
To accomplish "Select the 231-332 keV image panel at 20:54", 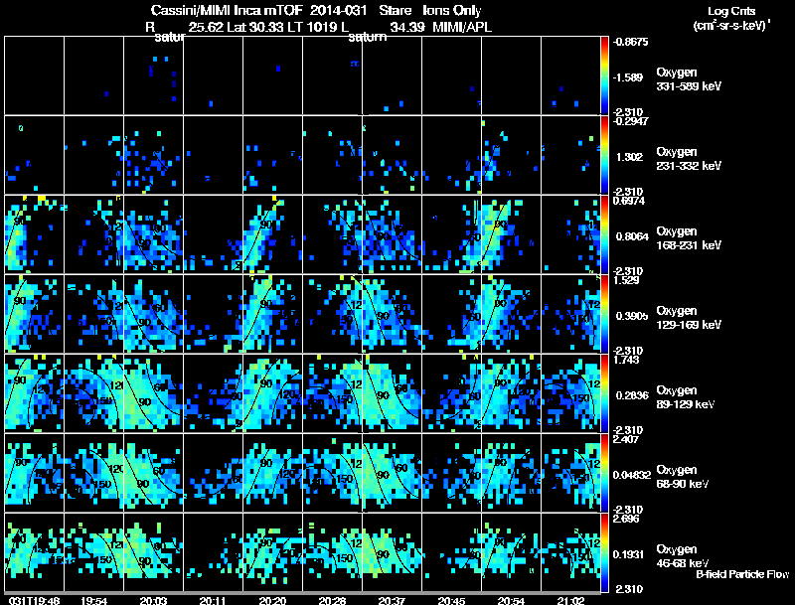I will (511, 155).
